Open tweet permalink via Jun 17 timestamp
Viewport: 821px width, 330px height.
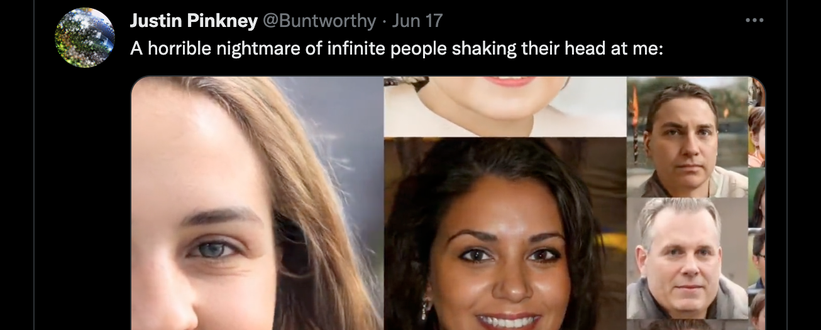point(417,21)
